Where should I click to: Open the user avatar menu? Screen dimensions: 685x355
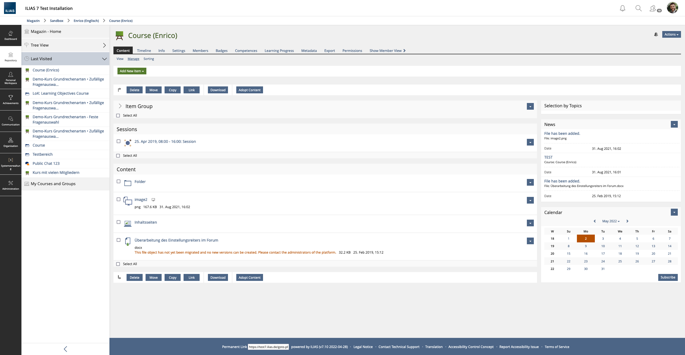pos(672,8)
